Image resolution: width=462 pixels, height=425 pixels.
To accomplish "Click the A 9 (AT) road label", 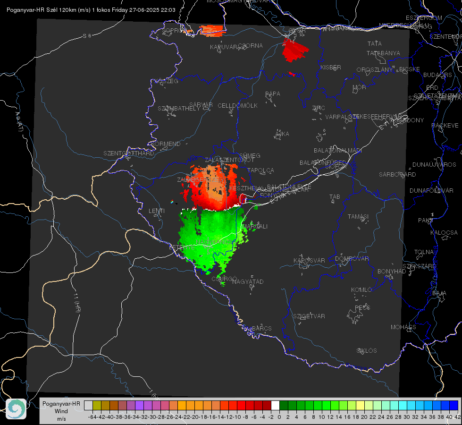I will point(19,122).
